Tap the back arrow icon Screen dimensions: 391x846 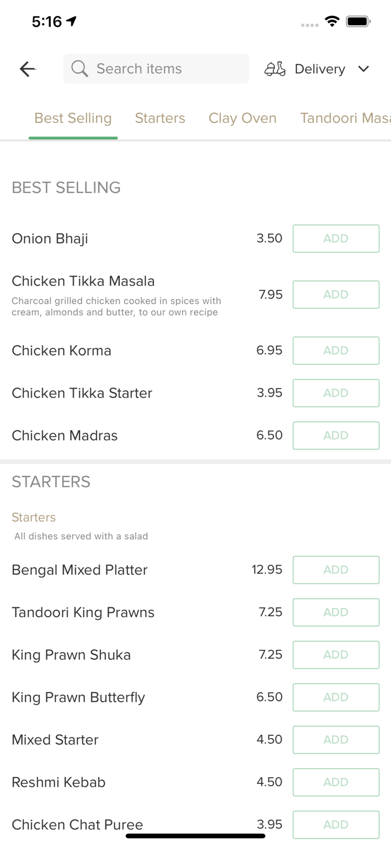27,69
